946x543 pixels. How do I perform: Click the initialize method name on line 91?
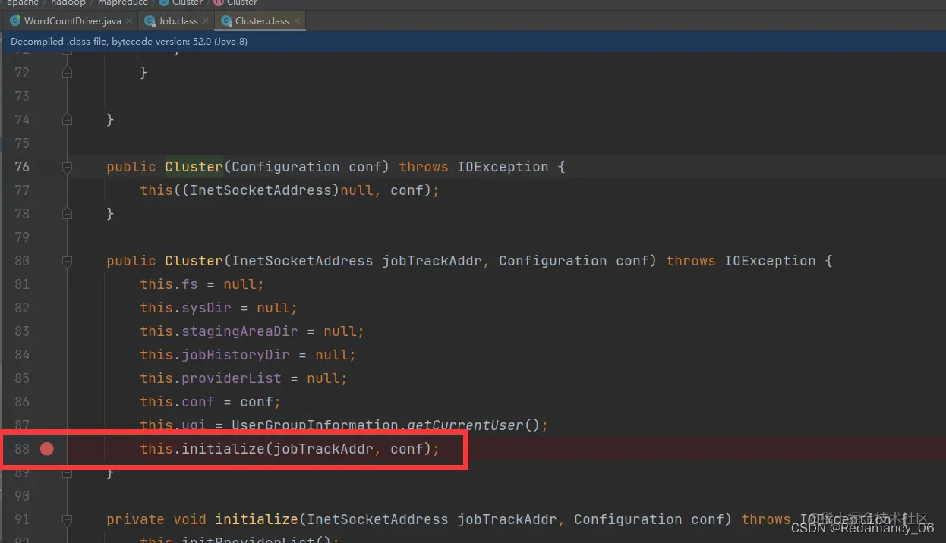[x=257, y=519]
